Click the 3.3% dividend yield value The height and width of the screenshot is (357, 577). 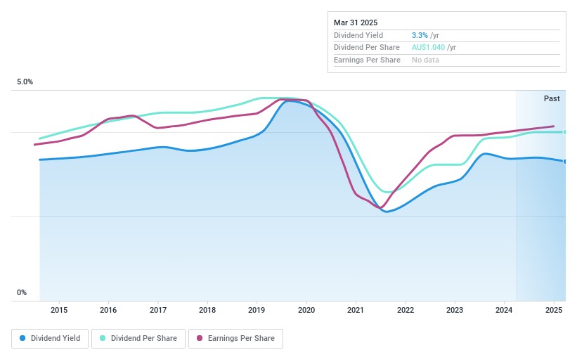tap(420, 35)
